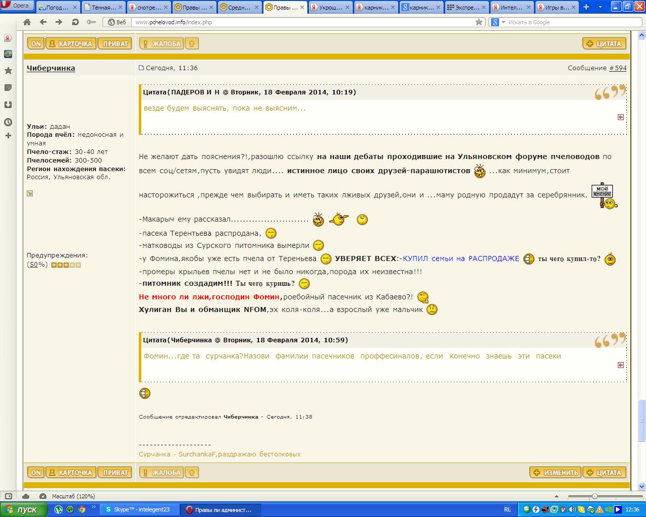Screen dimensions: 646x517
Task: Open the 50% warnings link
Action: pyautogui.click(x=33, y=265)
